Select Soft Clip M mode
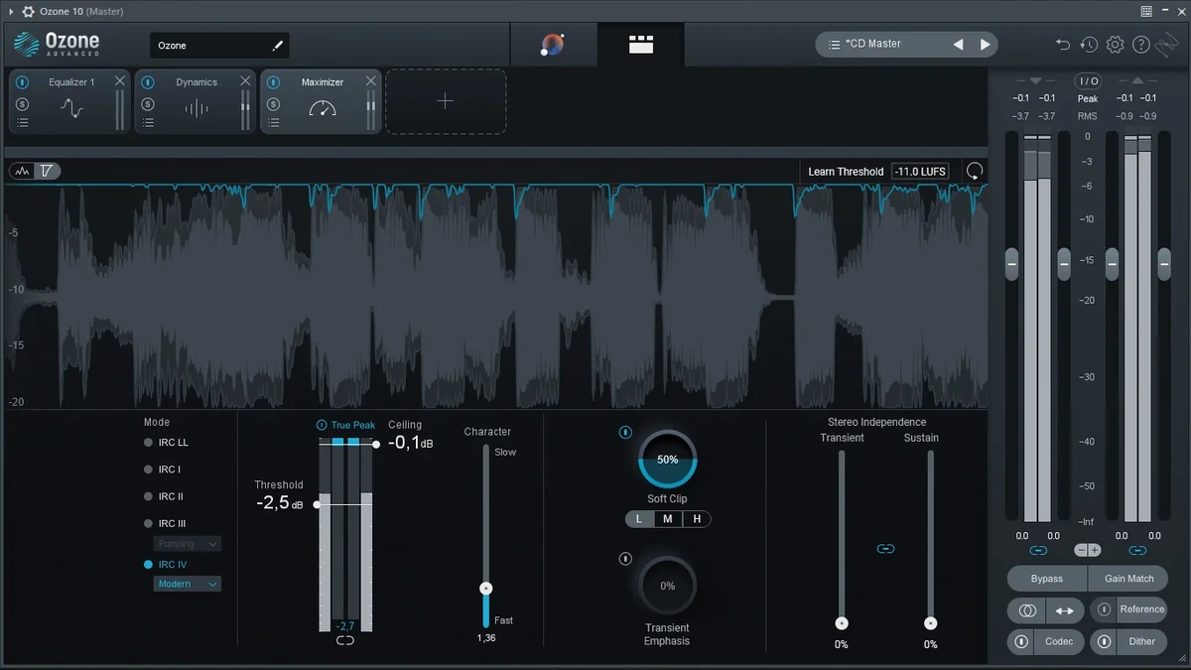The width and height of the screenshot is (1191, 670). pyautogui.click(x=668, y=519)
